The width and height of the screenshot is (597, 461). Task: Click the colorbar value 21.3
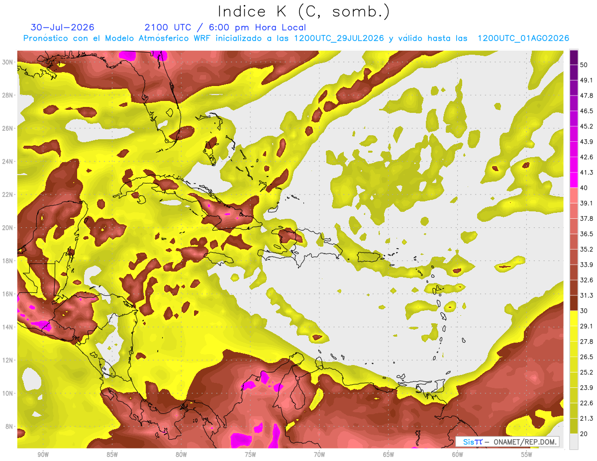click(x=587, y=418)
